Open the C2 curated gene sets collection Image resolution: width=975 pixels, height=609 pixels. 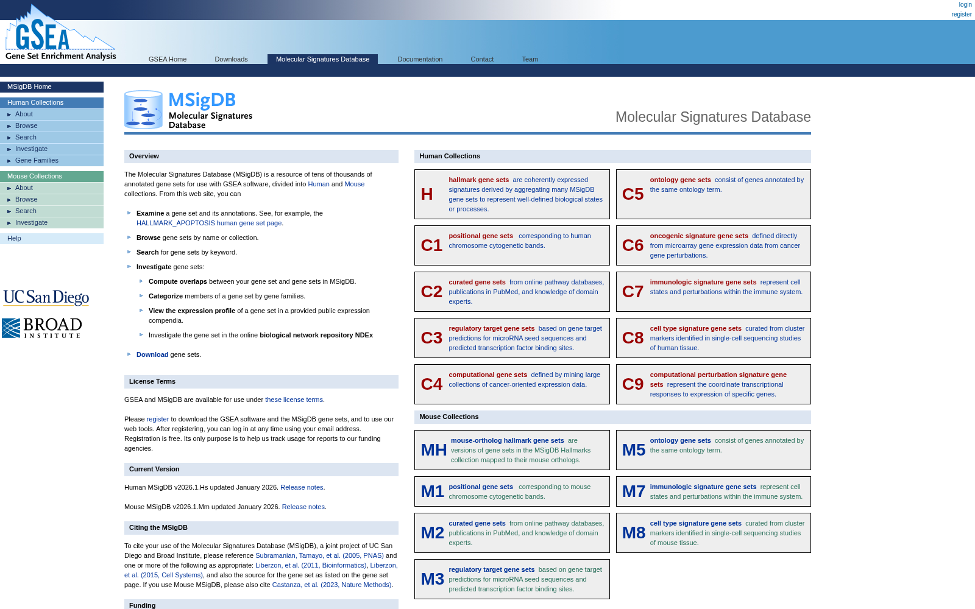click(x=512, y=292)
